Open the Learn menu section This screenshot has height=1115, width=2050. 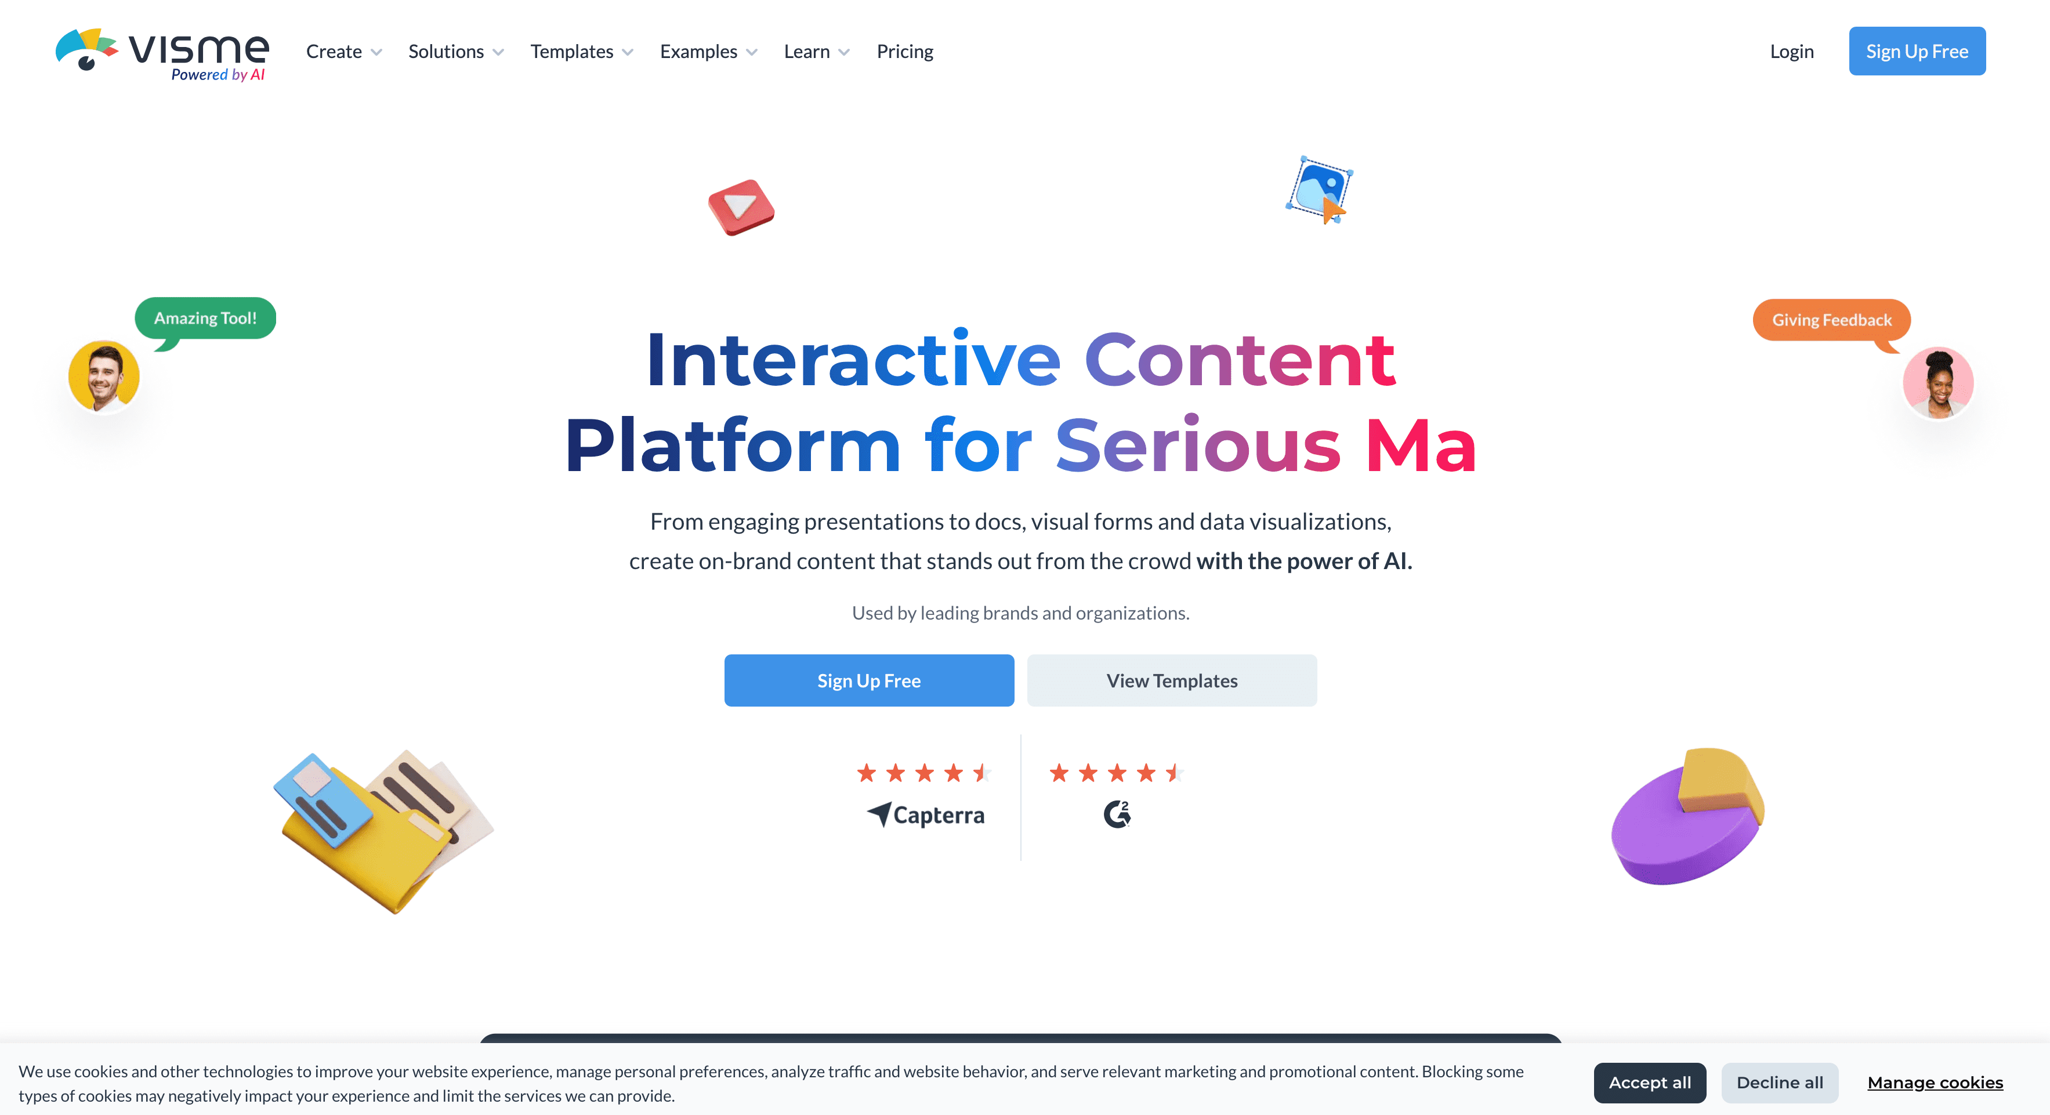(816, 51)
